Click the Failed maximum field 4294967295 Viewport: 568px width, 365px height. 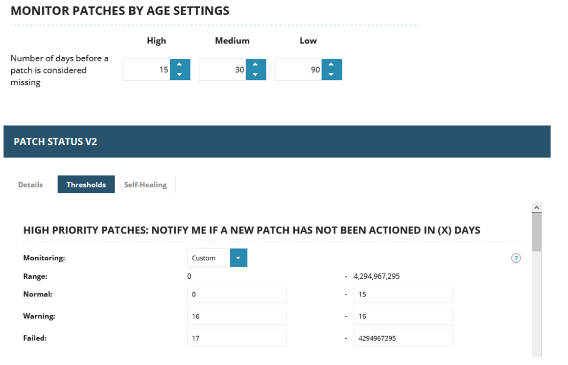[x=403, y=338]
